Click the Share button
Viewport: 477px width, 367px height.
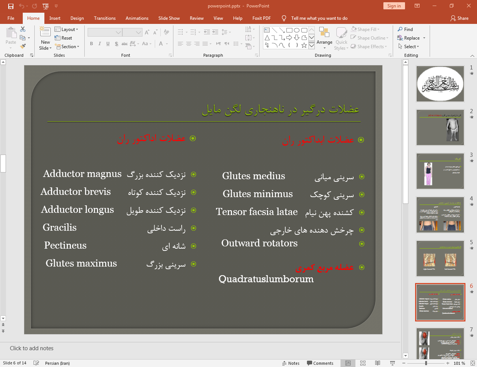pos(459,18)
